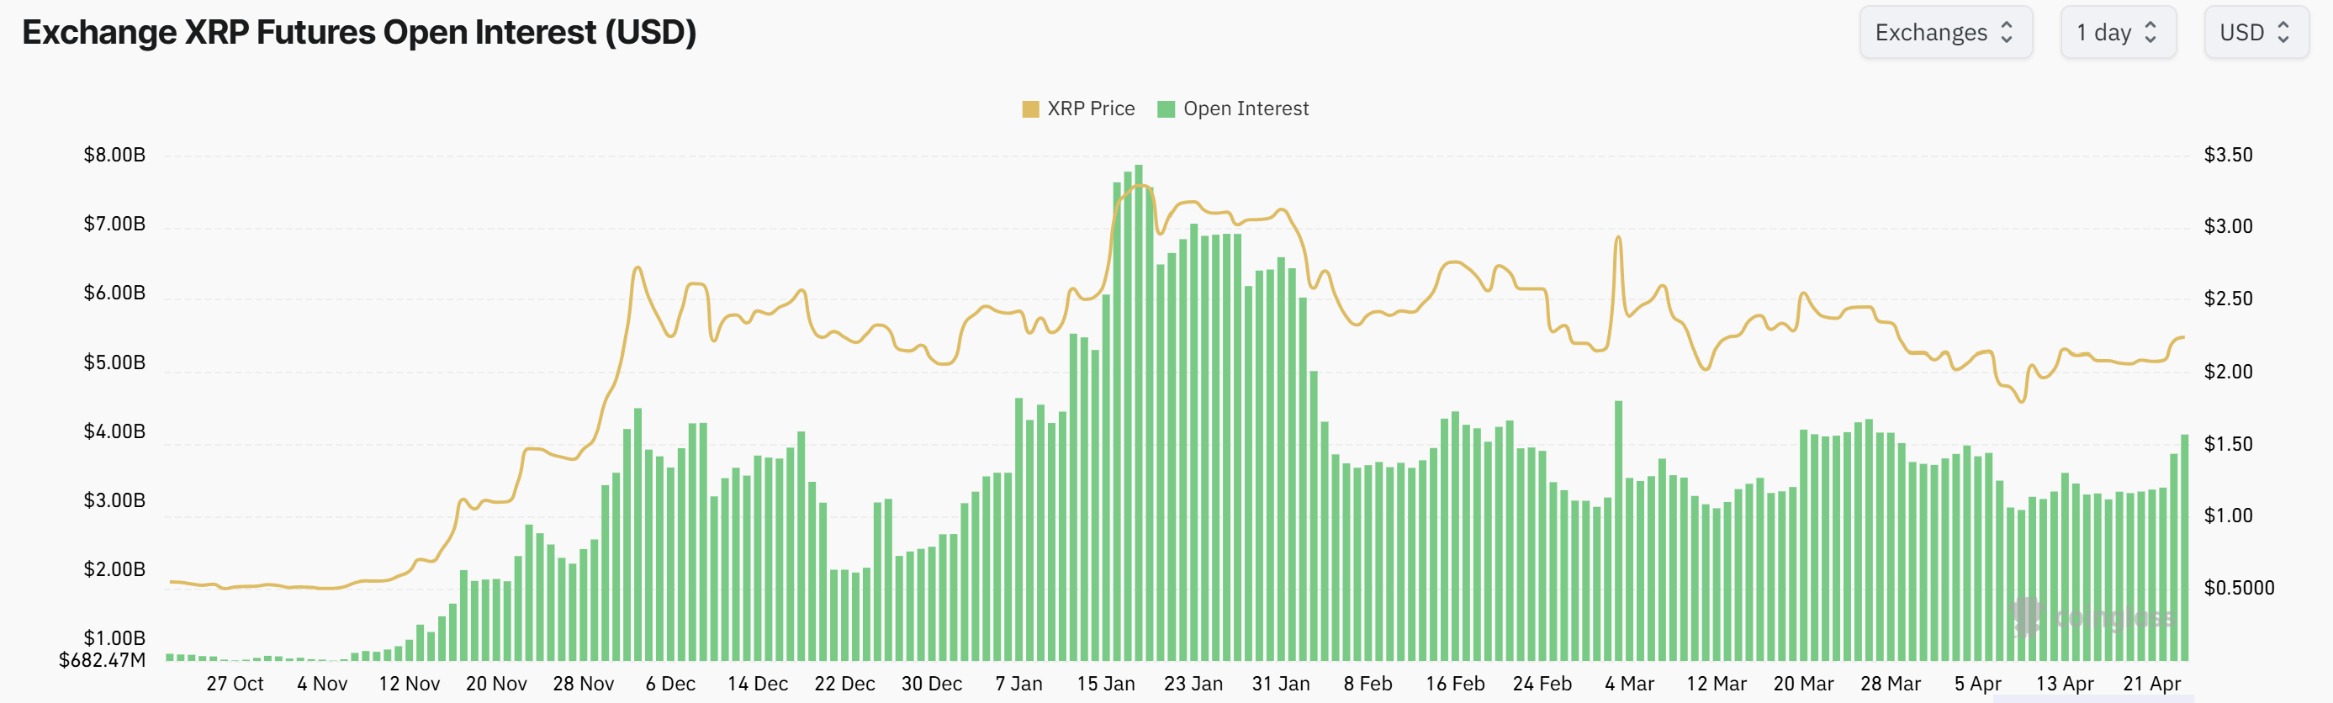Toggle the Open Interest series label
Screen dimensions: 2333x703
[1246, 108]
